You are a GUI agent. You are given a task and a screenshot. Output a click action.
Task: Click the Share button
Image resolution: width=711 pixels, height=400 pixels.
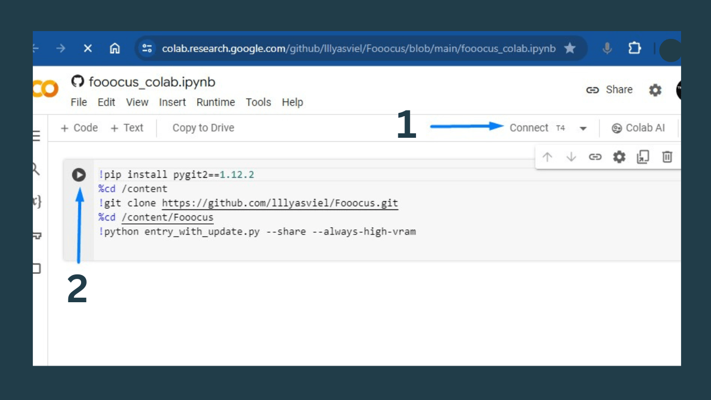609,90
